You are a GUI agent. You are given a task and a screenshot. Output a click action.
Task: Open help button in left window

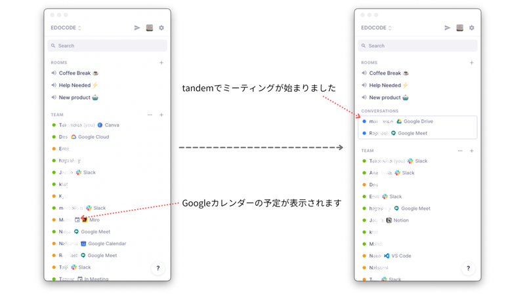click(x=158, y=268)
